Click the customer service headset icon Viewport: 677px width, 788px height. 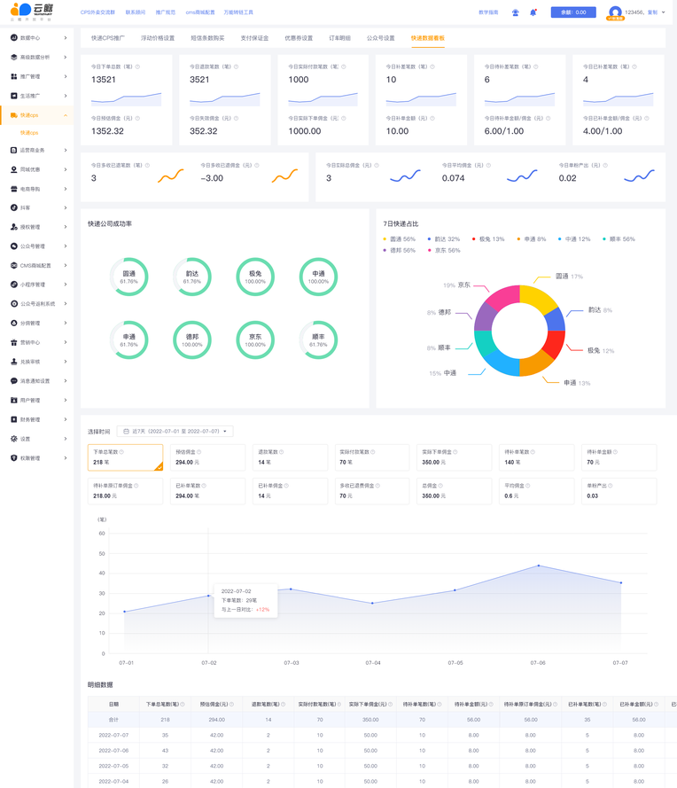click(516, 12)
